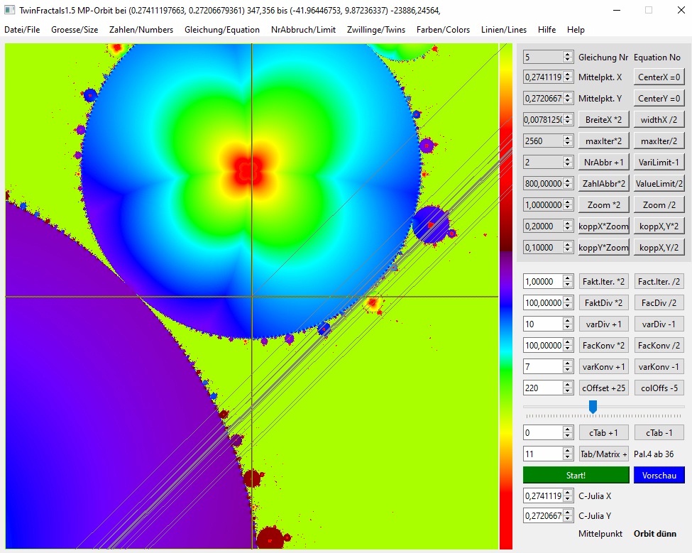Click the Pal.4 ab 36 label

pos(654,454)
